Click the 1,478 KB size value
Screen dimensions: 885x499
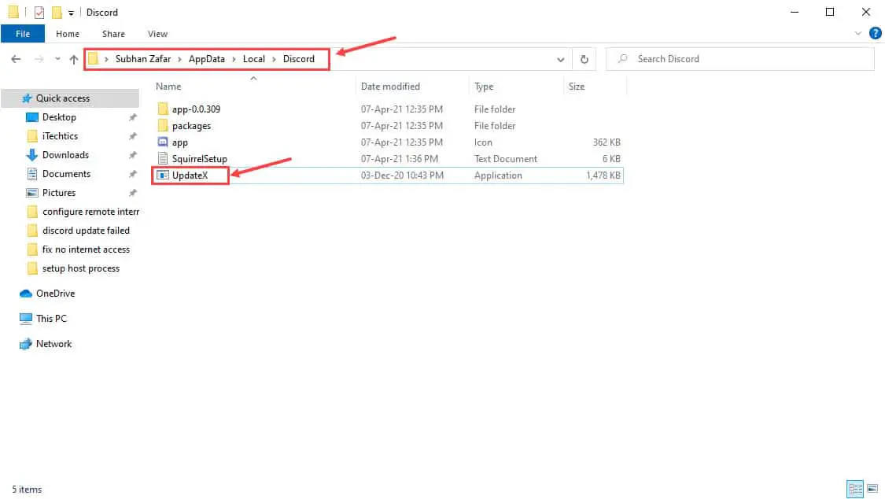pos(603,176)
